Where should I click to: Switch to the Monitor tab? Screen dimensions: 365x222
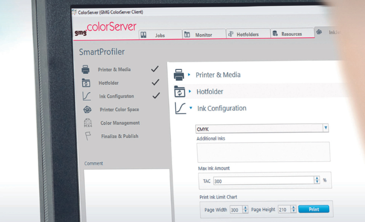[204, 34]
